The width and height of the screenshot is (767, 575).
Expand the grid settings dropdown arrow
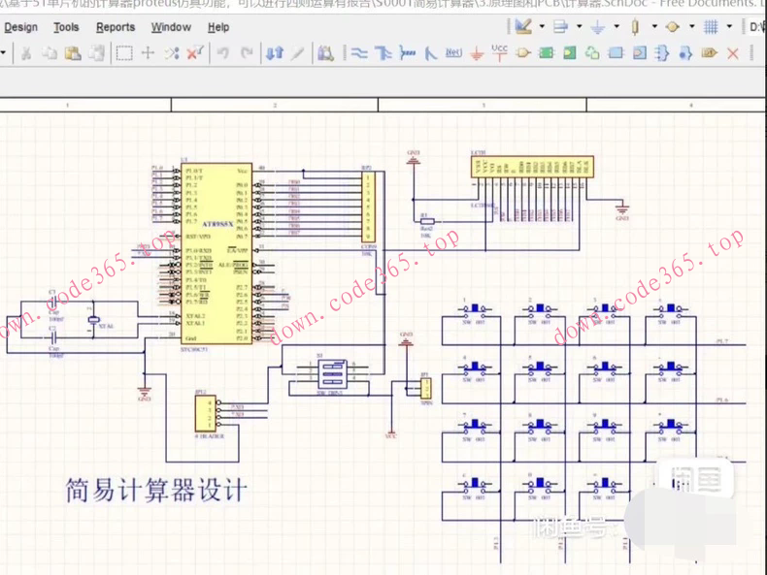[728, 27]
